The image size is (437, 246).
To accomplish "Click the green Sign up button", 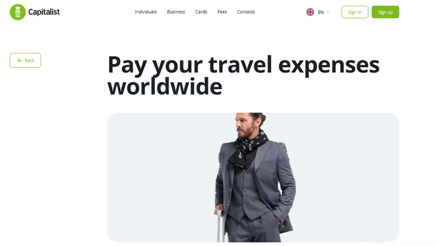I will 385,12.
